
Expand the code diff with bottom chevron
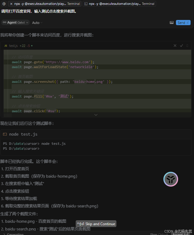(96, 115)
